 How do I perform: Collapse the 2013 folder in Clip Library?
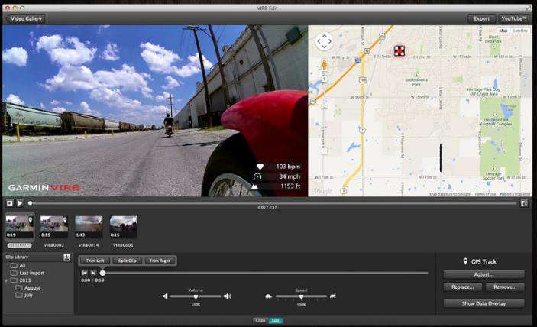[x=6, y=280]
